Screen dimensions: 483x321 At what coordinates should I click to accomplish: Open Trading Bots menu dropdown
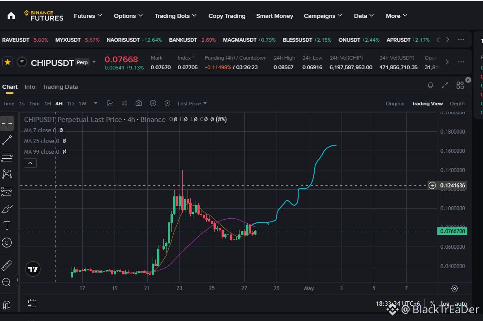click(175, 16)
